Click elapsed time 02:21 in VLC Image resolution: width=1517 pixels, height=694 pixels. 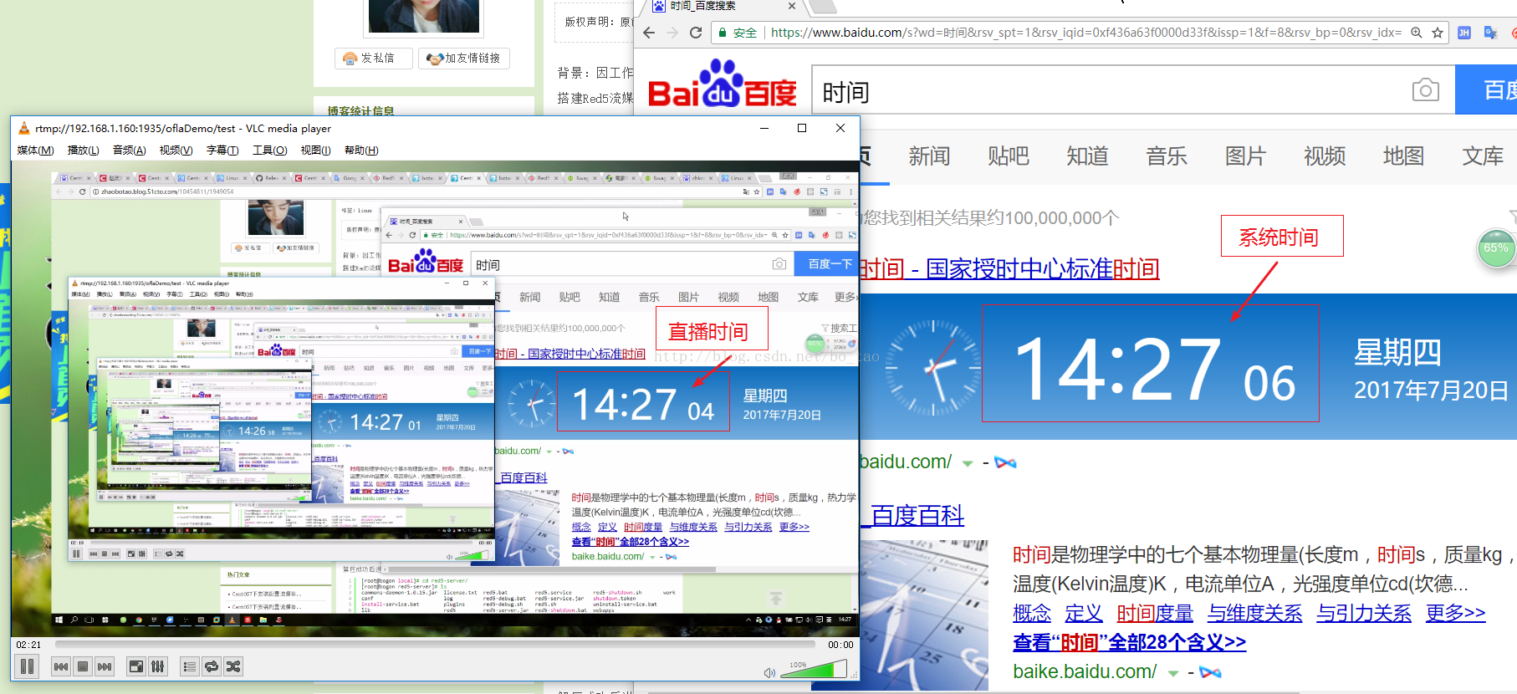[x=28, y=645]
